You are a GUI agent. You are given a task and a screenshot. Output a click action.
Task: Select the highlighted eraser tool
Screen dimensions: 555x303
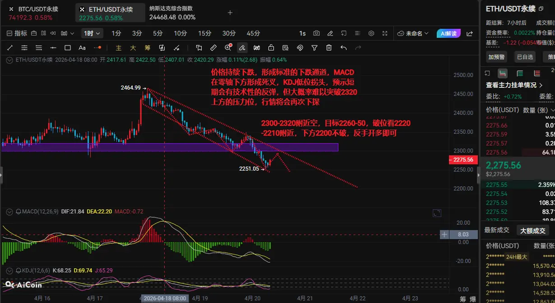tap(242, 48)
